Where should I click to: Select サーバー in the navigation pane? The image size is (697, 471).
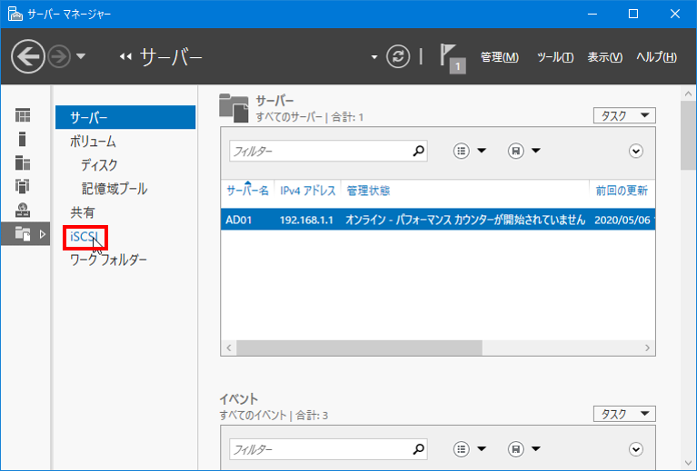click(125, 117)
